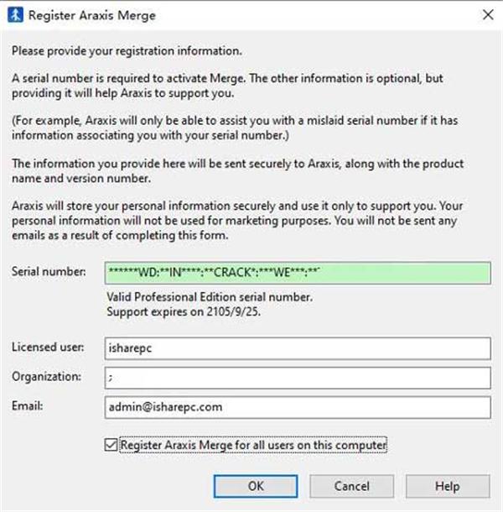Close the Register Araxis Merge dialog
This screenshot has height=512, width=503.
[x=488, y=15]
